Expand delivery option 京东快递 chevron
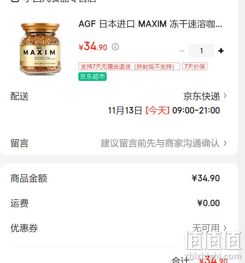245x263 pixels. [x=225, y=96]
